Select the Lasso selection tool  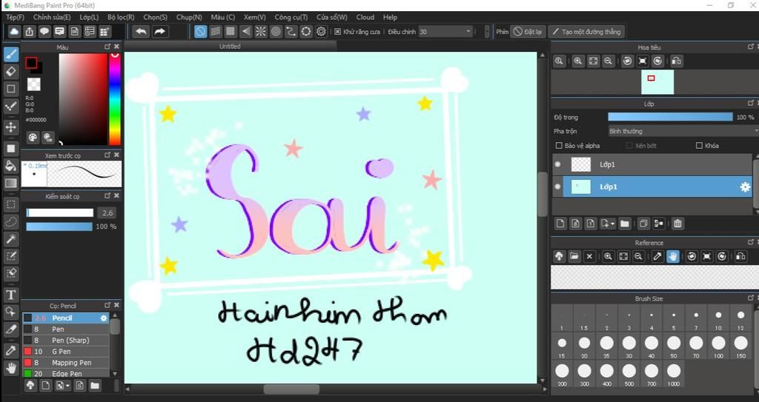(11, 222)
